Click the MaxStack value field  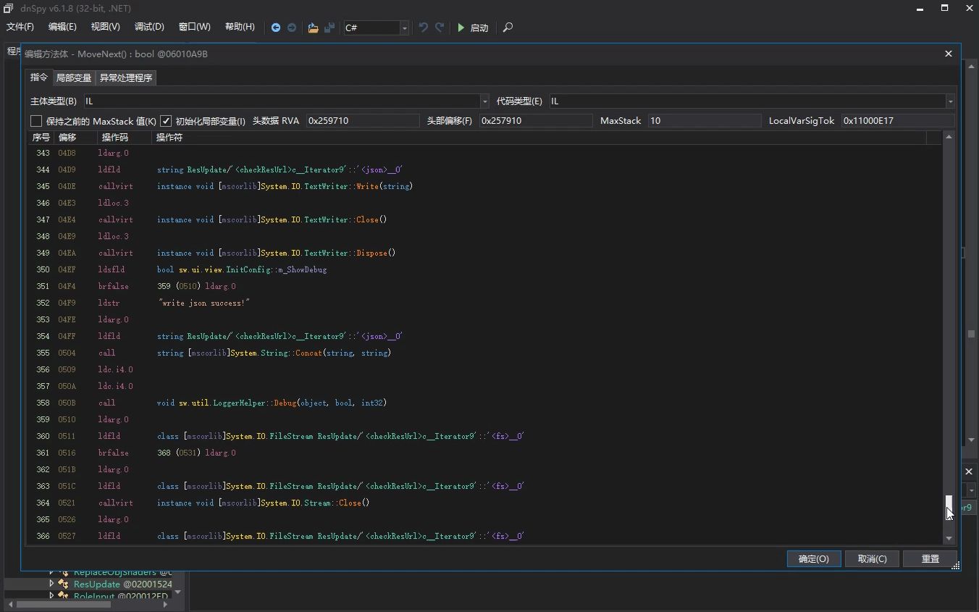point(705,121)
